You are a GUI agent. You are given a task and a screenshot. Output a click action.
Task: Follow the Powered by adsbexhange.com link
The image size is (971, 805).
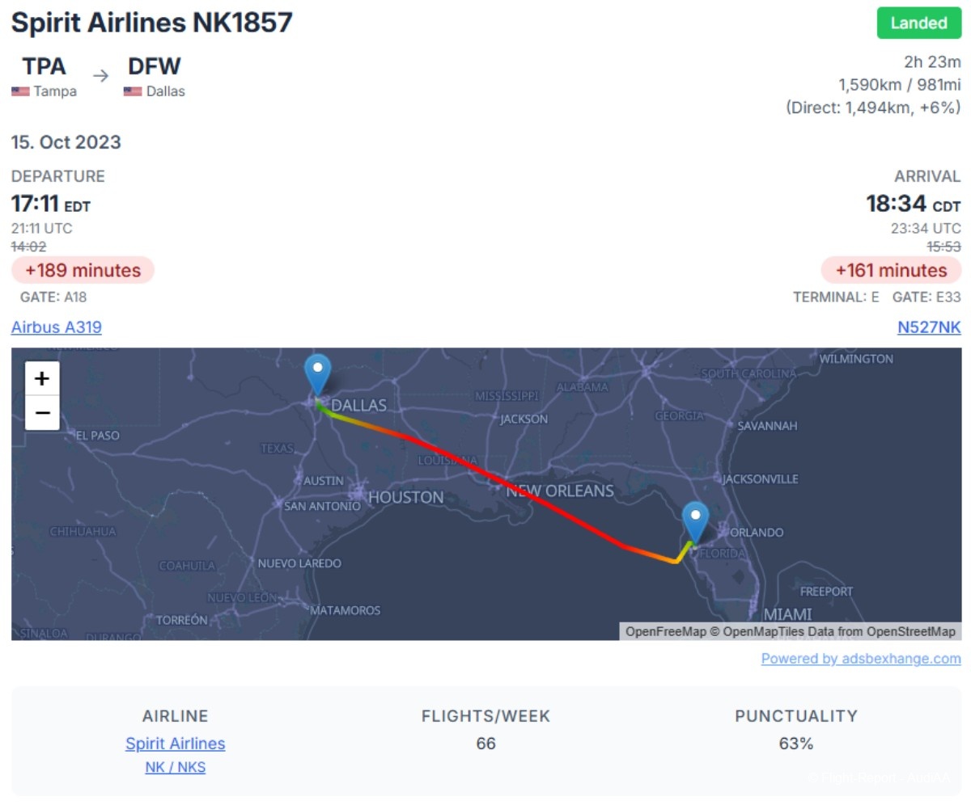861,659
